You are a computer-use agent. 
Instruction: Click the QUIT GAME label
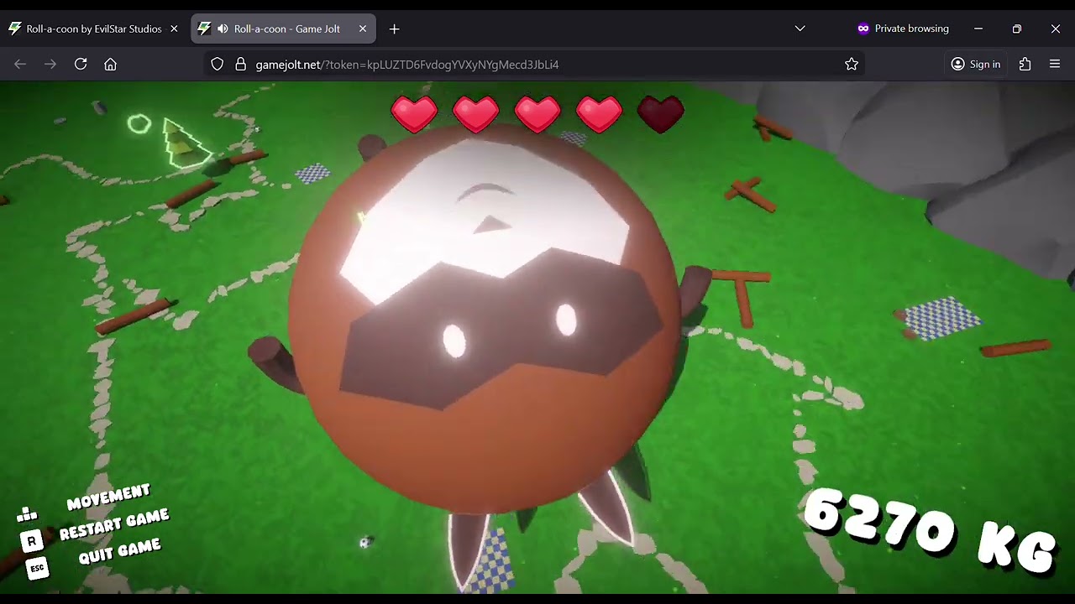pyautogui.click(x=119, y=551)
